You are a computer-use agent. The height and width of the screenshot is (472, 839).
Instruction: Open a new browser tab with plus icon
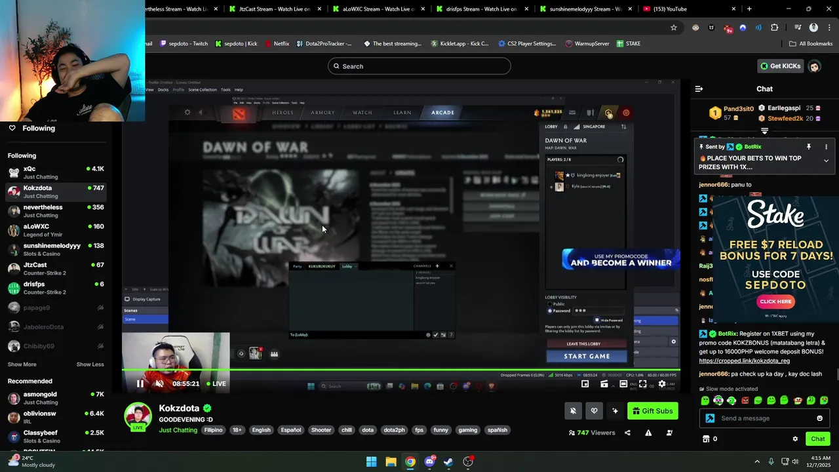[x=749, y=9]
